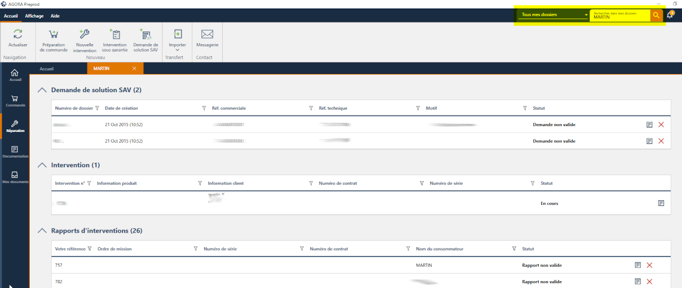Filter the Numéro de dossier column
This screenshot has width=682, height=288.
click(97, 109)
